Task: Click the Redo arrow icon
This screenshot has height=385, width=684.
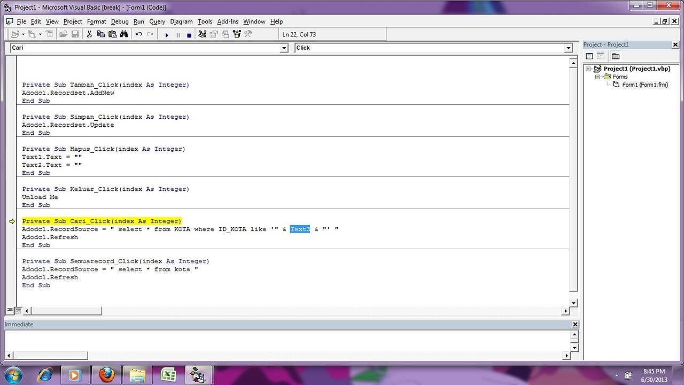Action: (x=150, y=34)
